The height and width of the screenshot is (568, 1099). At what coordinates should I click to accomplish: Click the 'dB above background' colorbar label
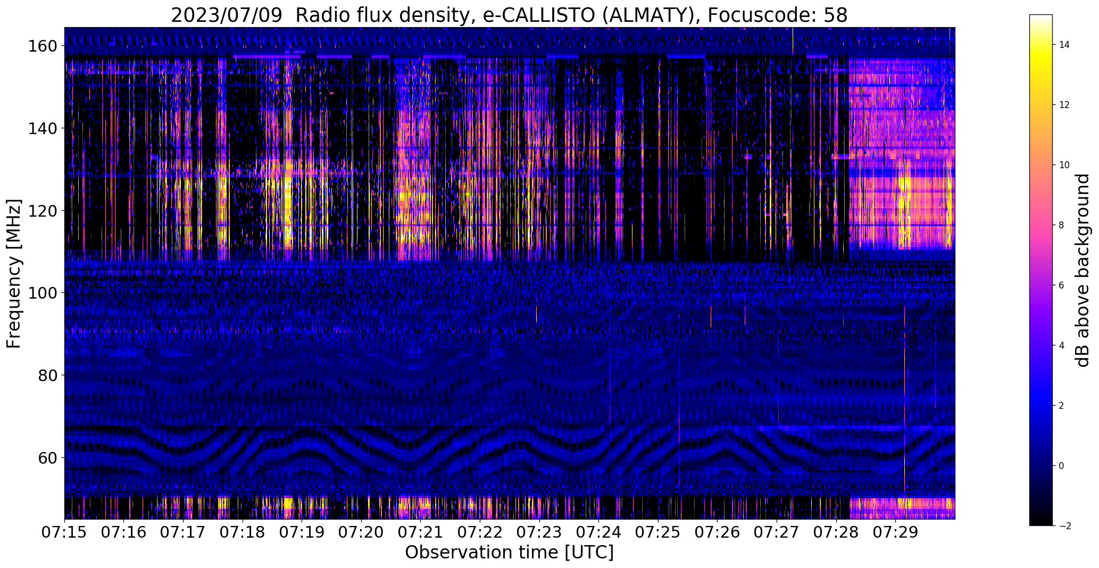(1082, 270)
